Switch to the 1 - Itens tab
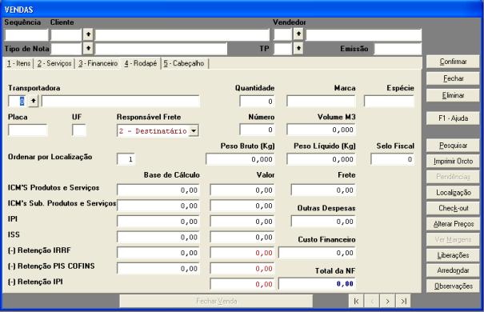Image resolution: width=484 pixels, height=312 pixels. (19, 63)
